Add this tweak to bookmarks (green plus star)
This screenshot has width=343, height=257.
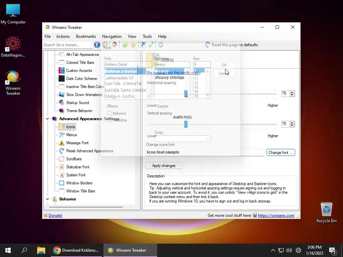(125, 45)
